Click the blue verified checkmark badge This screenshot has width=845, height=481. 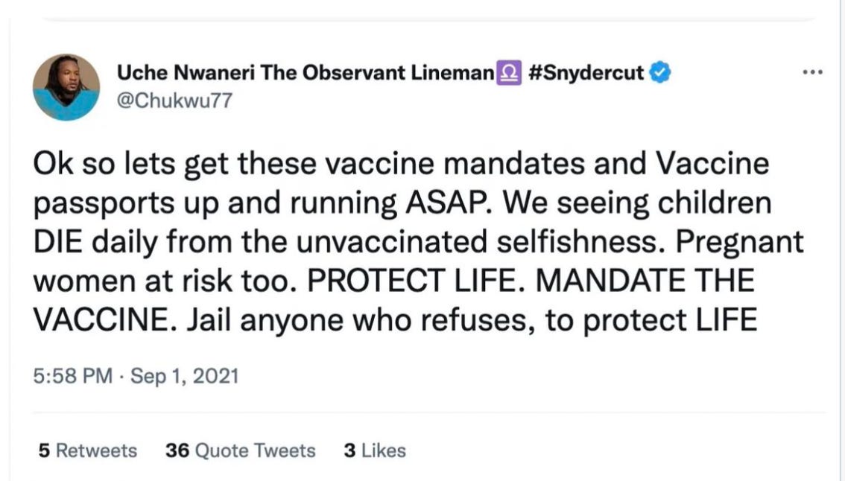pos(660,72)
